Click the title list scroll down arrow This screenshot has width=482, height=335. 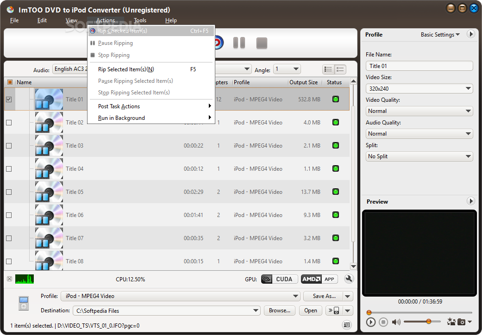pyautogui.click(x=353, y=266)
